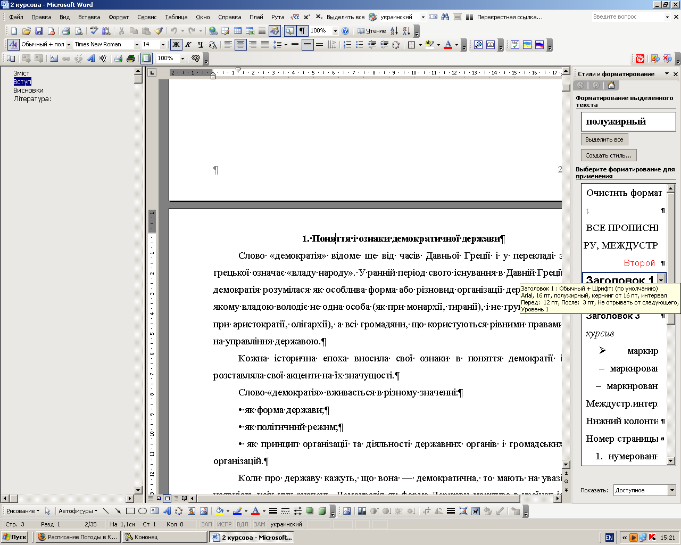Screen dimensions: 681x545
Task: Open Word help with question mark icon
Action: [345, 31]
